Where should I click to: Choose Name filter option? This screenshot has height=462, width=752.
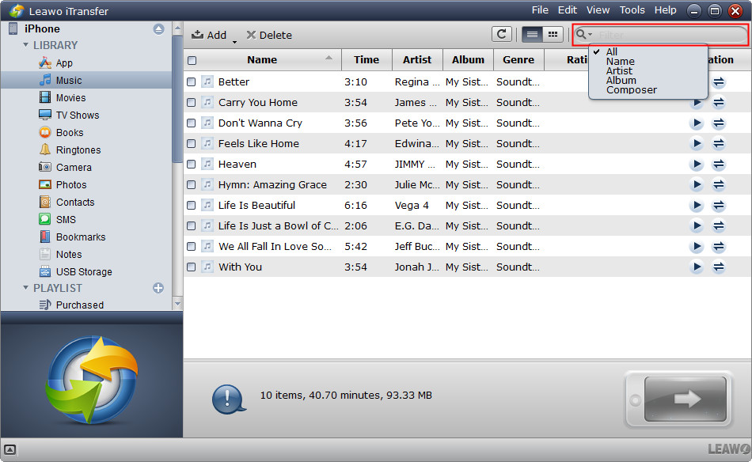(x=620, y=62)
